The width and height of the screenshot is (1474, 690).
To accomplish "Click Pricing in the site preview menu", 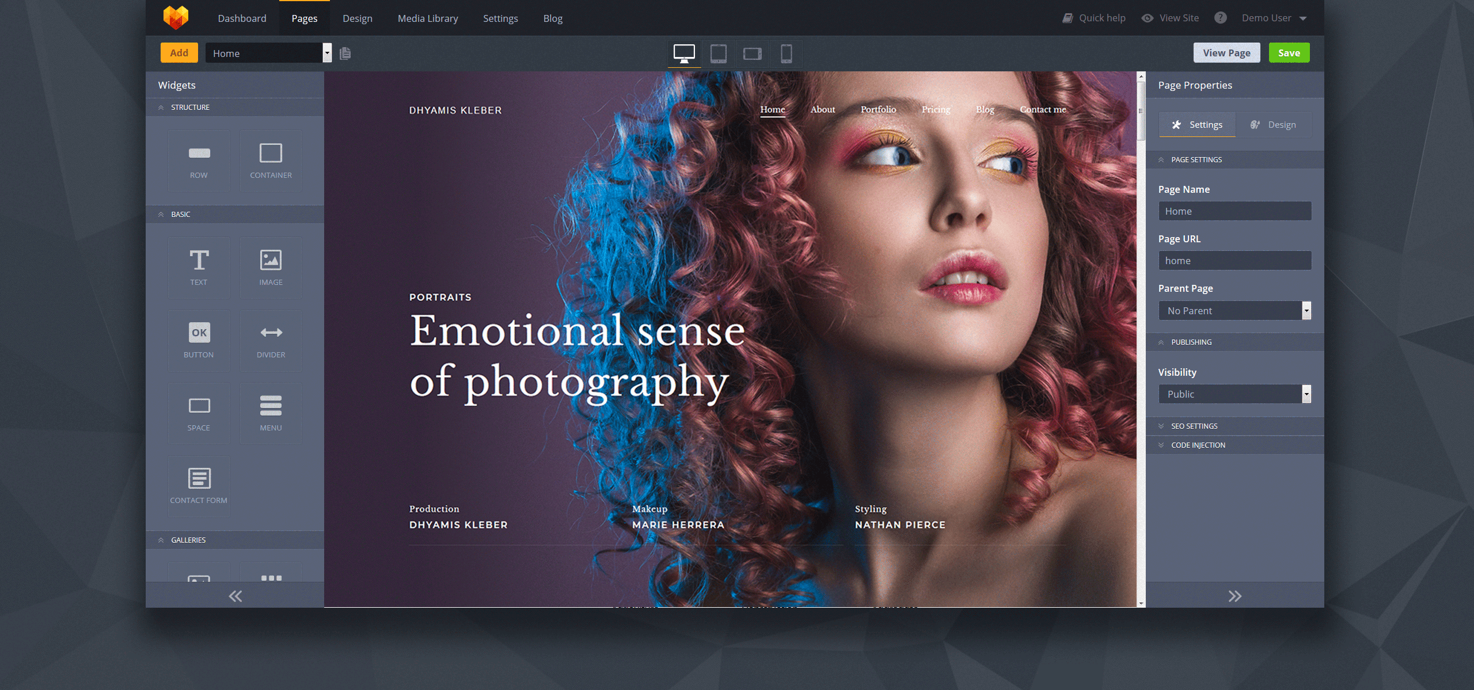I will tap(936, 109).
